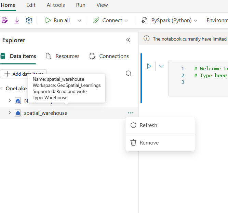The height and width of the screenshot is (213, 228).
Task: Open PySpark (Python) language dropdown
Action: point(196,21)
